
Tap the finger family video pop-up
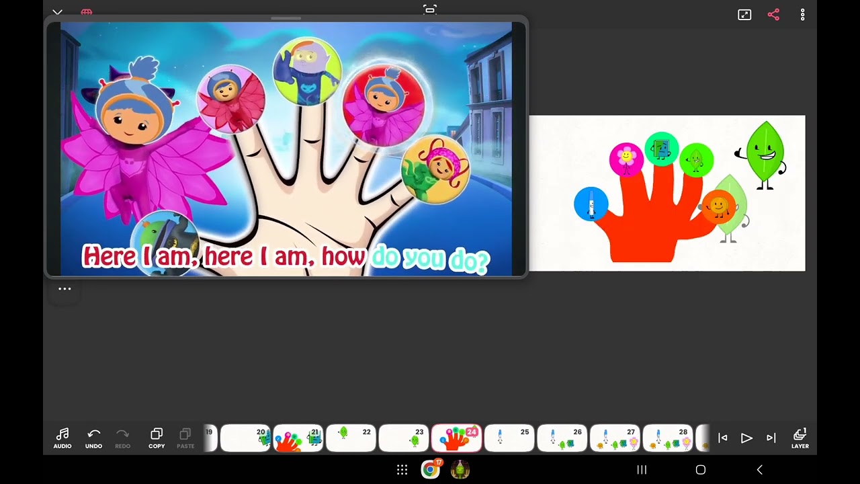[x=286, y=149]
